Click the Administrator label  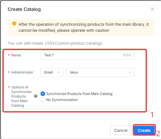click(x=22, y=72)
